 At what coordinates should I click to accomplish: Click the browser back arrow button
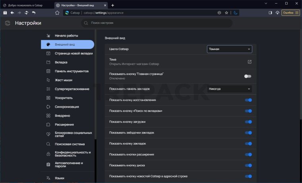click(12, 13)
